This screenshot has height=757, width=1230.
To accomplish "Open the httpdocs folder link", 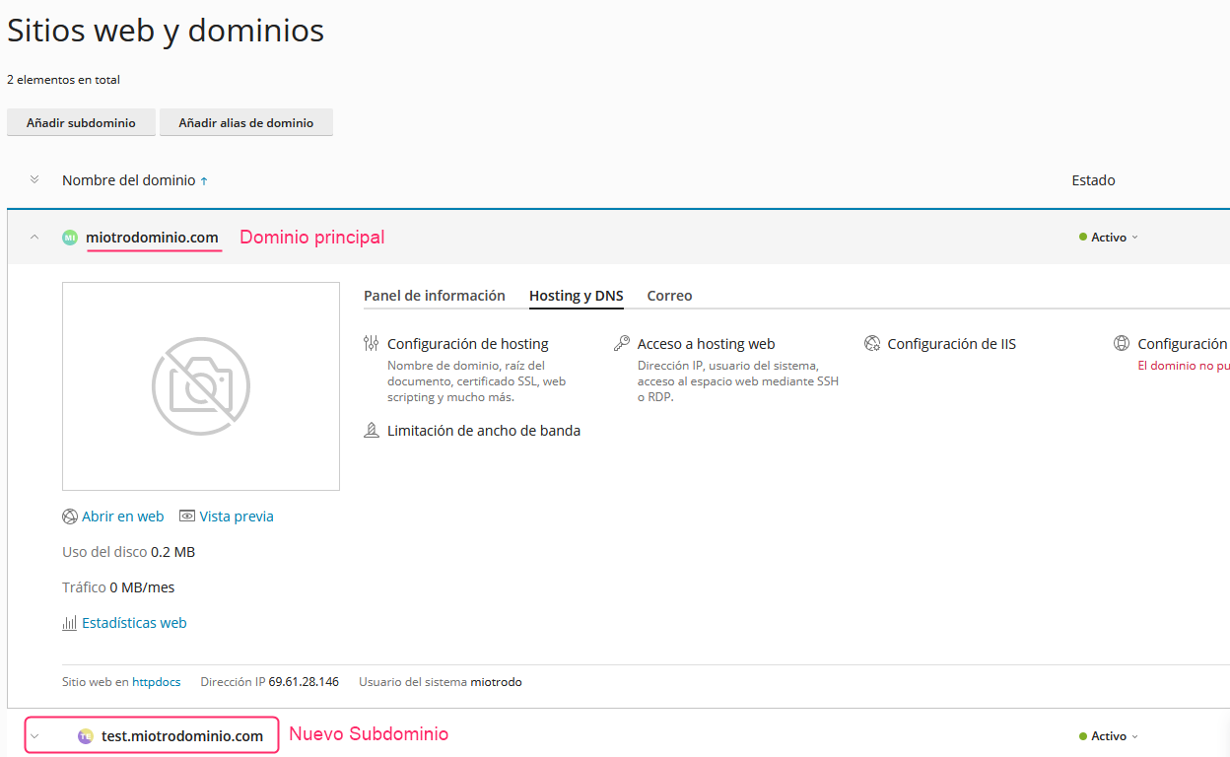I will click(157, 682).
